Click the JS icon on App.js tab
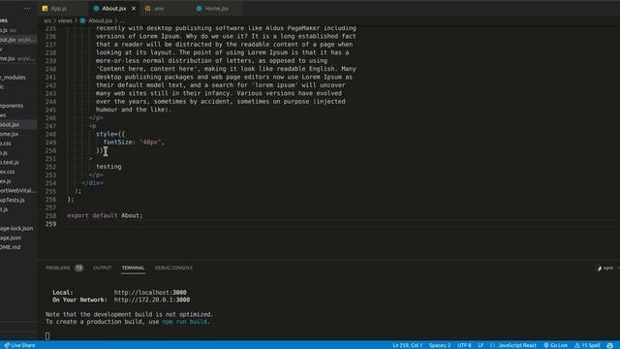The height and width of the screenshot is (349, 620). [x=45, y=9]
